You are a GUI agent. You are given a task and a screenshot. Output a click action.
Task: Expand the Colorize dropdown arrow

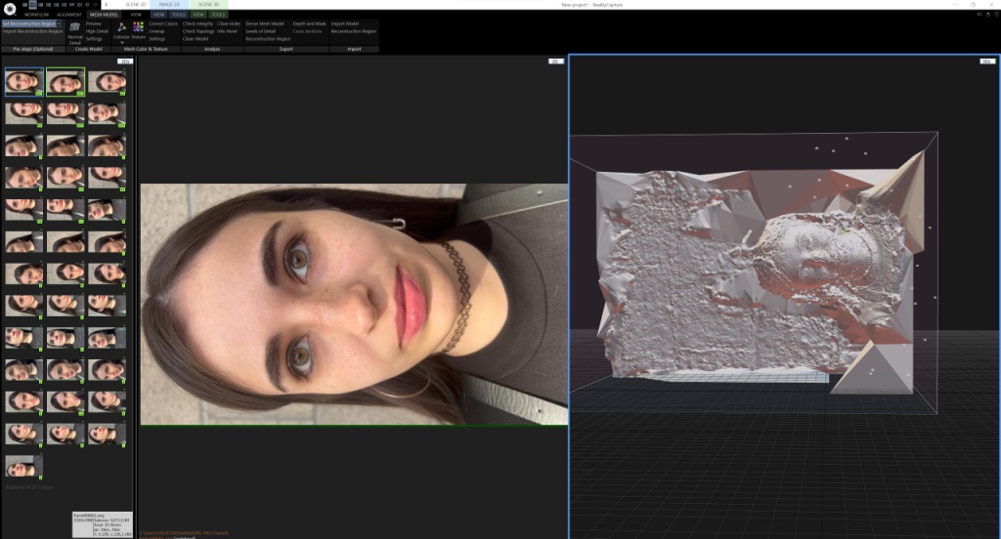pos(121,43)
